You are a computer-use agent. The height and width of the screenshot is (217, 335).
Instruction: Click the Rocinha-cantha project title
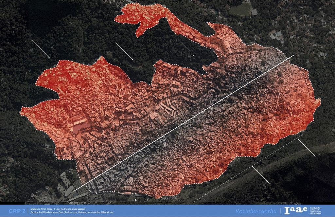point(256,211)
